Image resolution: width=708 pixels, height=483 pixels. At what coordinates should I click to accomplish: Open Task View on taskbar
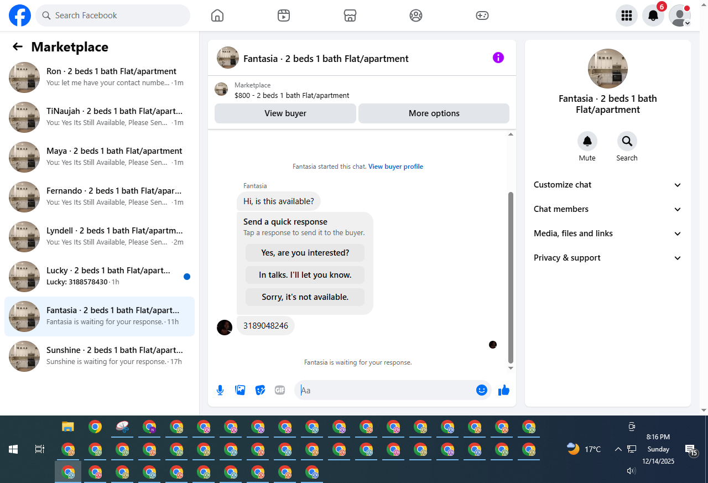tap(40, 449)
